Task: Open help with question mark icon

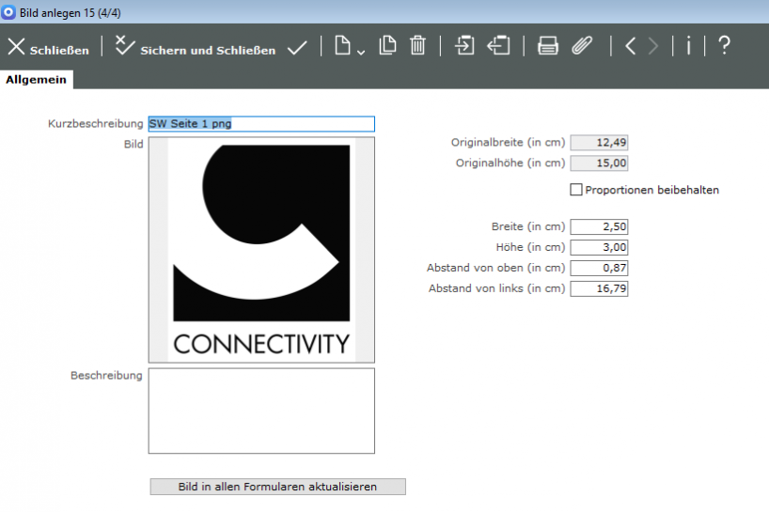Action: 723,46
